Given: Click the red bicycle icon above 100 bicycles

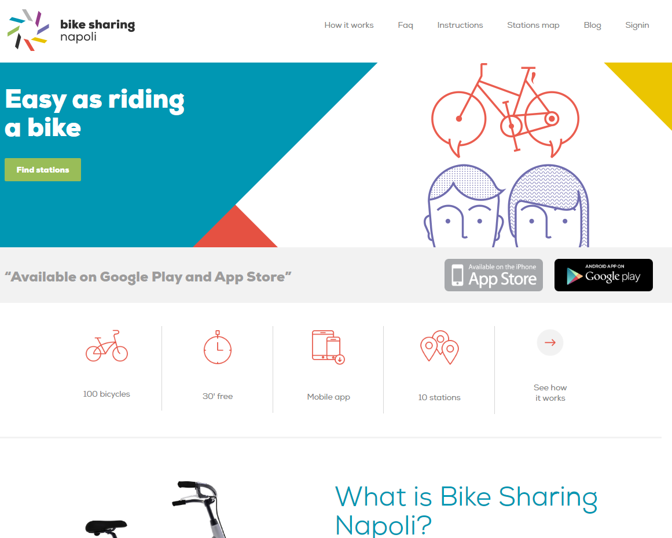Looking at the screenshot, I should [107, 346].
